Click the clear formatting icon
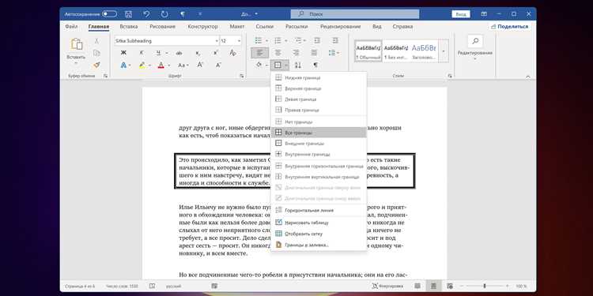The height and width of the screenshot is (296, 593). click(x=233, y=53)
